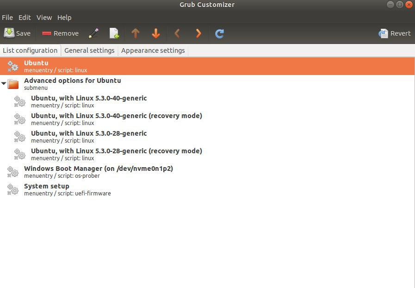Select Windows Boot Manager entry

[207, 172]
